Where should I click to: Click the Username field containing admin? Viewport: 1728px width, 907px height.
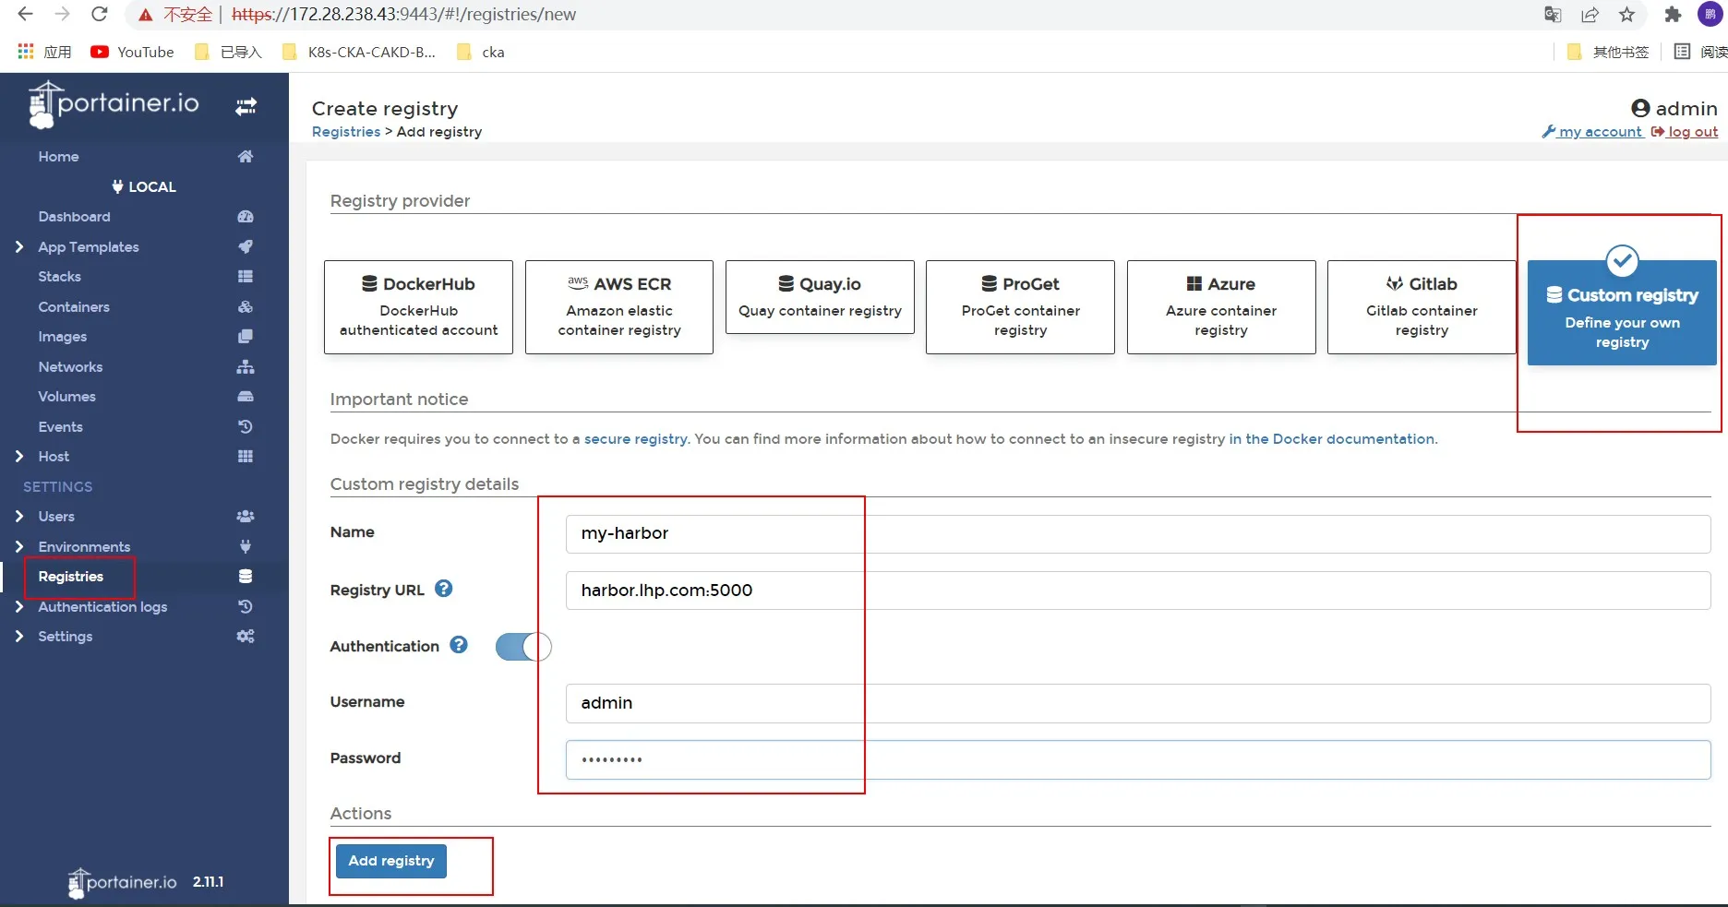click(x=1138, y=703)
